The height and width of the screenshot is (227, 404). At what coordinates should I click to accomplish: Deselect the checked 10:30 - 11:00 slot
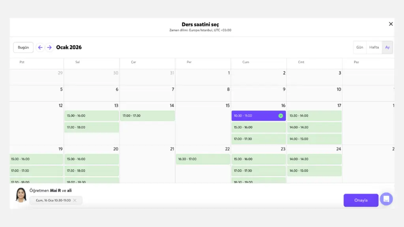258,116
